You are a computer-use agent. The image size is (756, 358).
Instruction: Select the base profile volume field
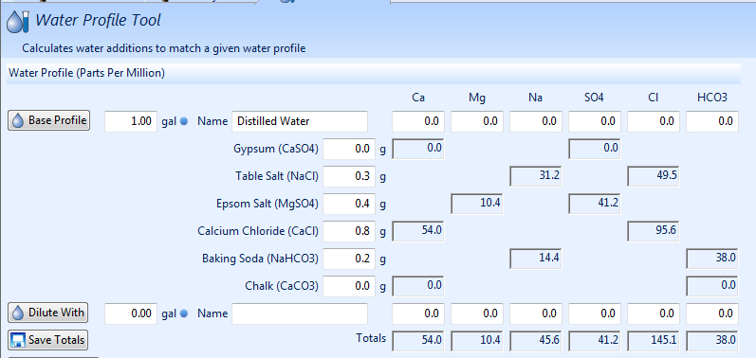point(131,121)
